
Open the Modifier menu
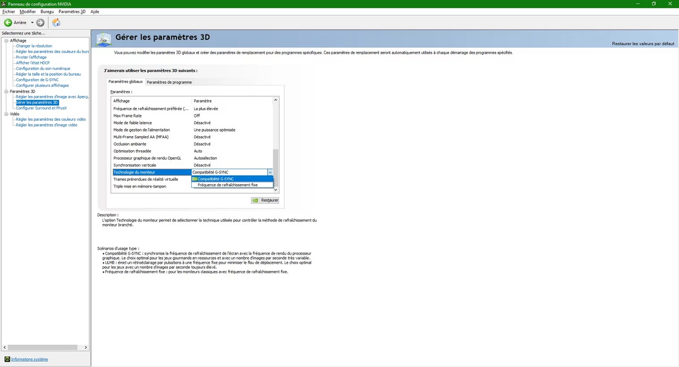(27, 11)
